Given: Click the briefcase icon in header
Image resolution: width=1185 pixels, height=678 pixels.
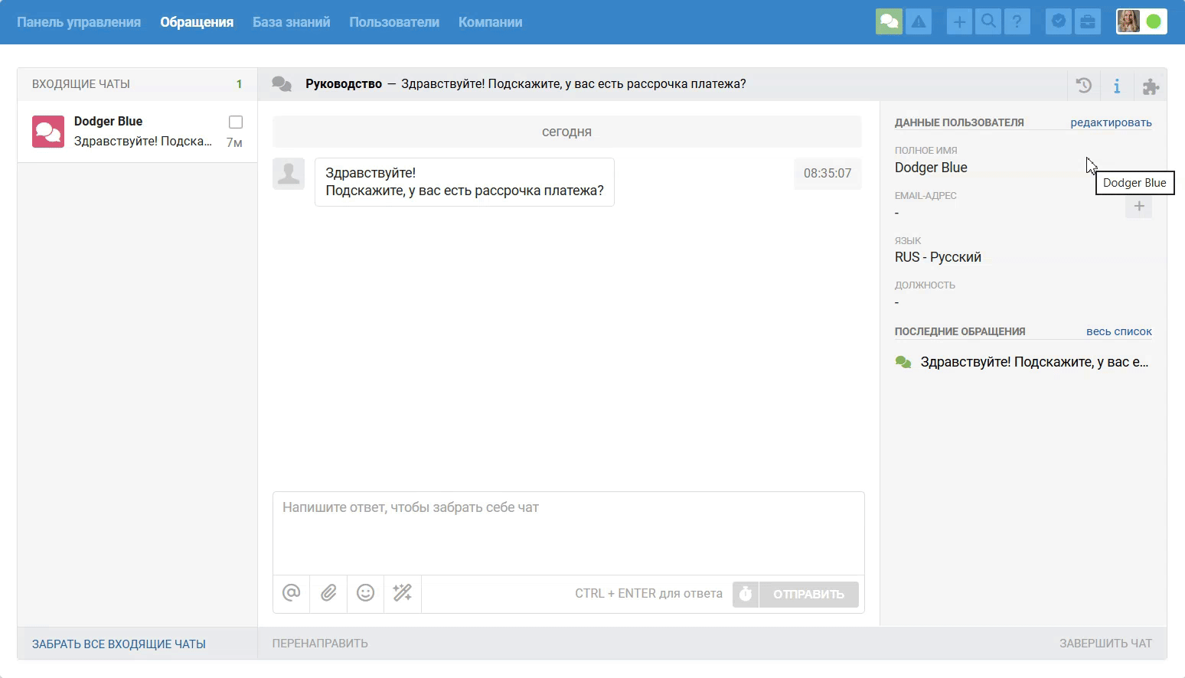Looking at the screenshot, I should point(1088,21).
